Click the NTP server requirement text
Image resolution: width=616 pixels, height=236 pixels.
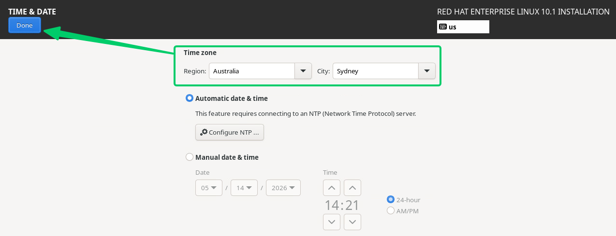coord(306,114)
